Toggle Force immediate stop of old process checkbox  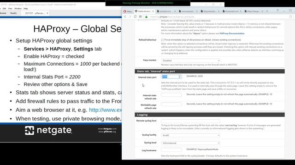point(162,40)
